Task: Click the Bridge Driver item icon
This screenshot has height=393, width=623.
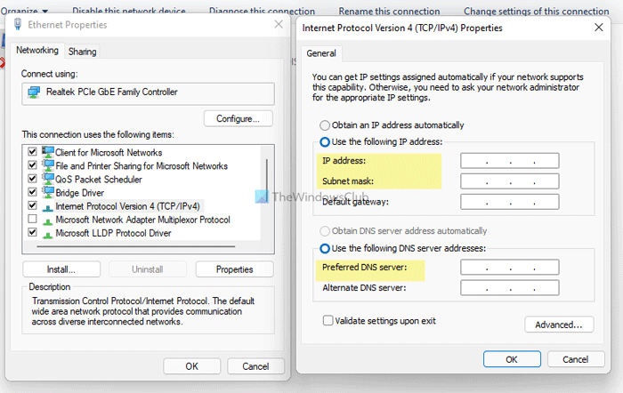Action: pyautogui.click(x=47, y=192)
